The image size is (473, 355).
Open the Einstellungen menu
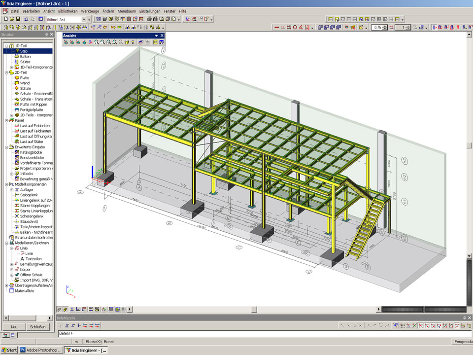pyautogui.click(x=149, y=10)
